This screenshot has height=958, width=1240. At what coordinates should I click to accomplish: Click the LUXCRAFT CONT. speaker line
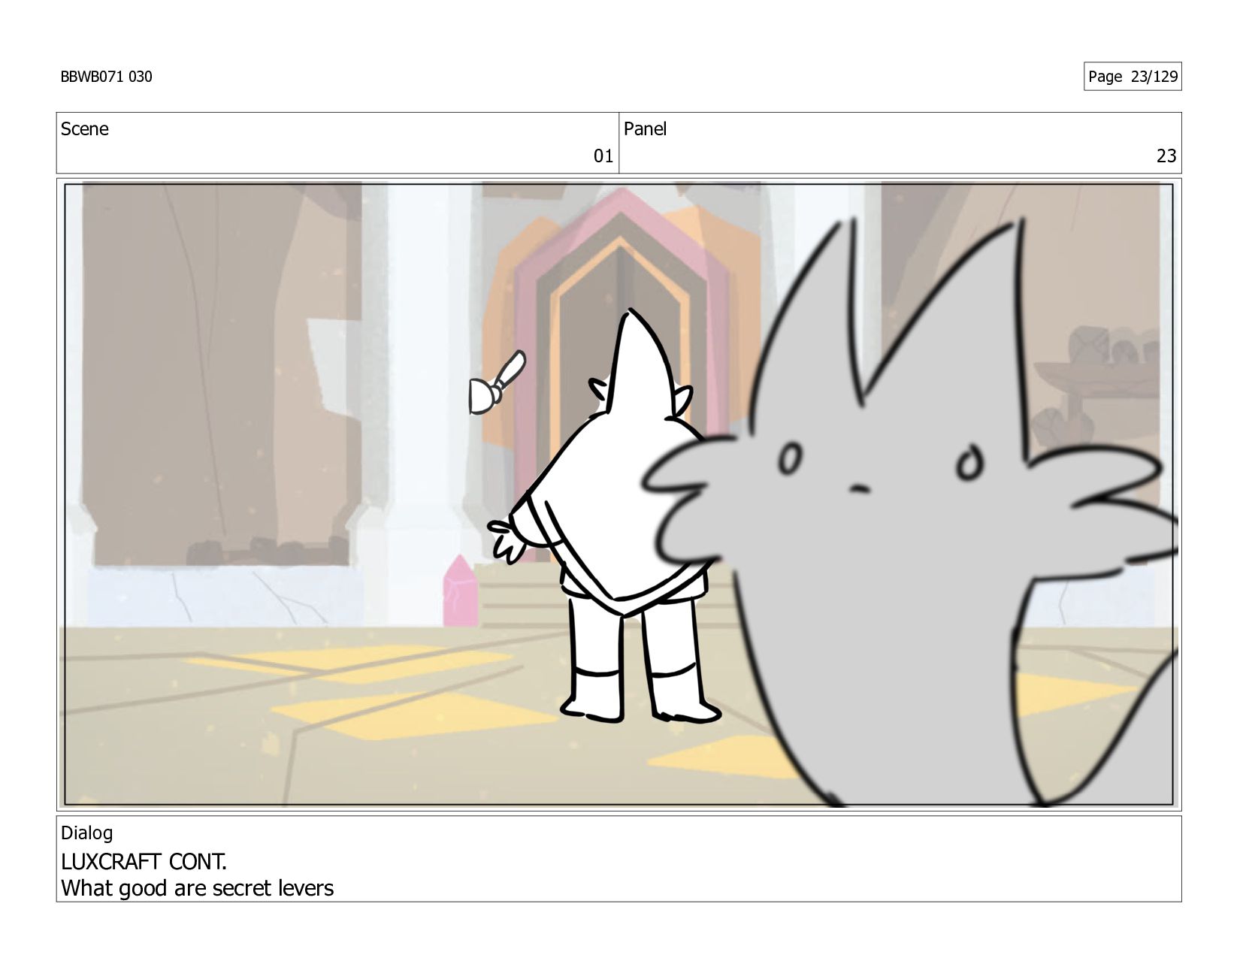point(144,861)
